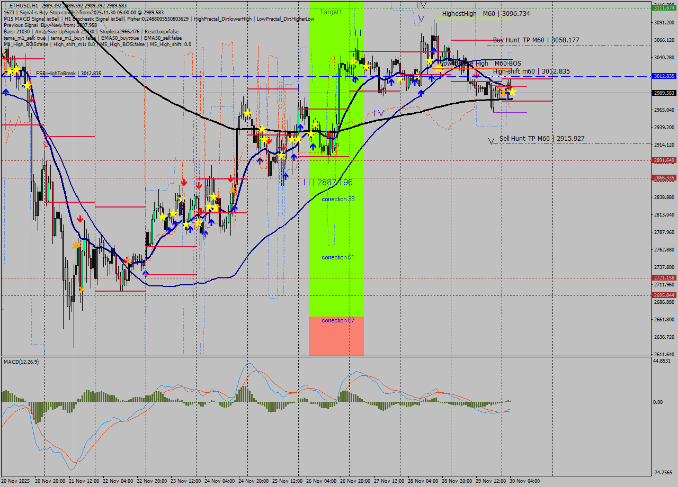
Task: Select the Sell Hunt TP M60 2915.927 label
Action: [542, 139]
